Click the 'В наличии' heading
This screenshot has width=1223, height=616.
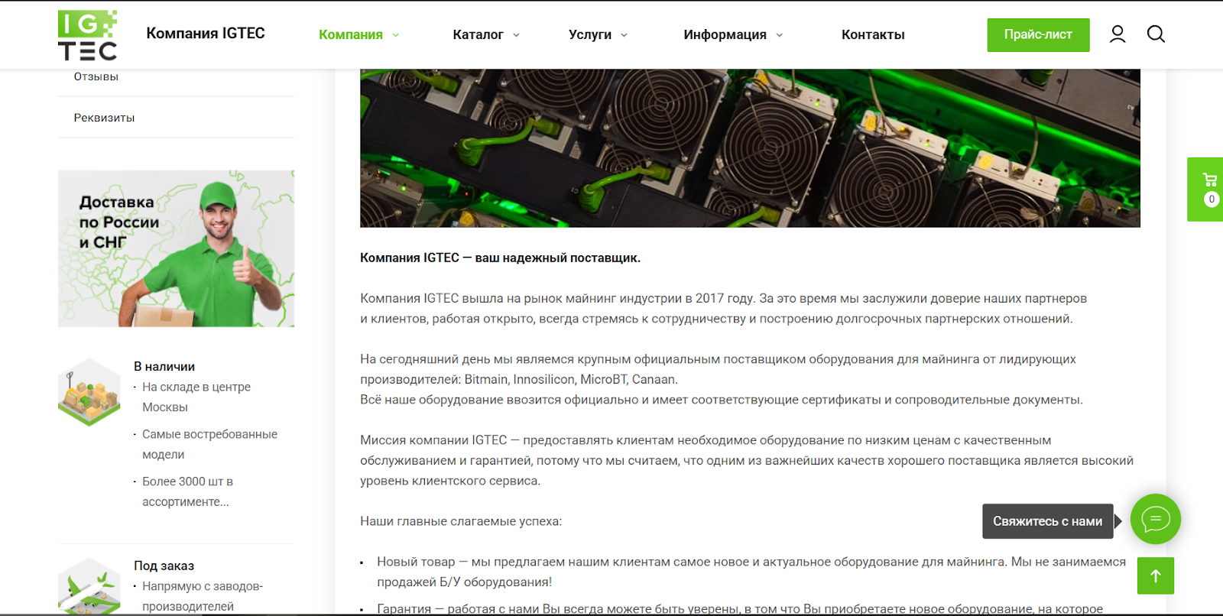coord(164,367)
